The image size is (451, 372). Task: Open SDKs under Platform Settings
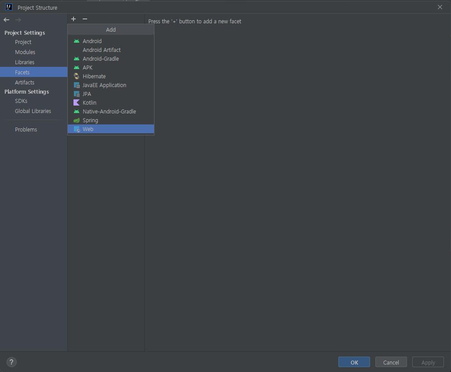pyautogui.click(x=33, y=101)
